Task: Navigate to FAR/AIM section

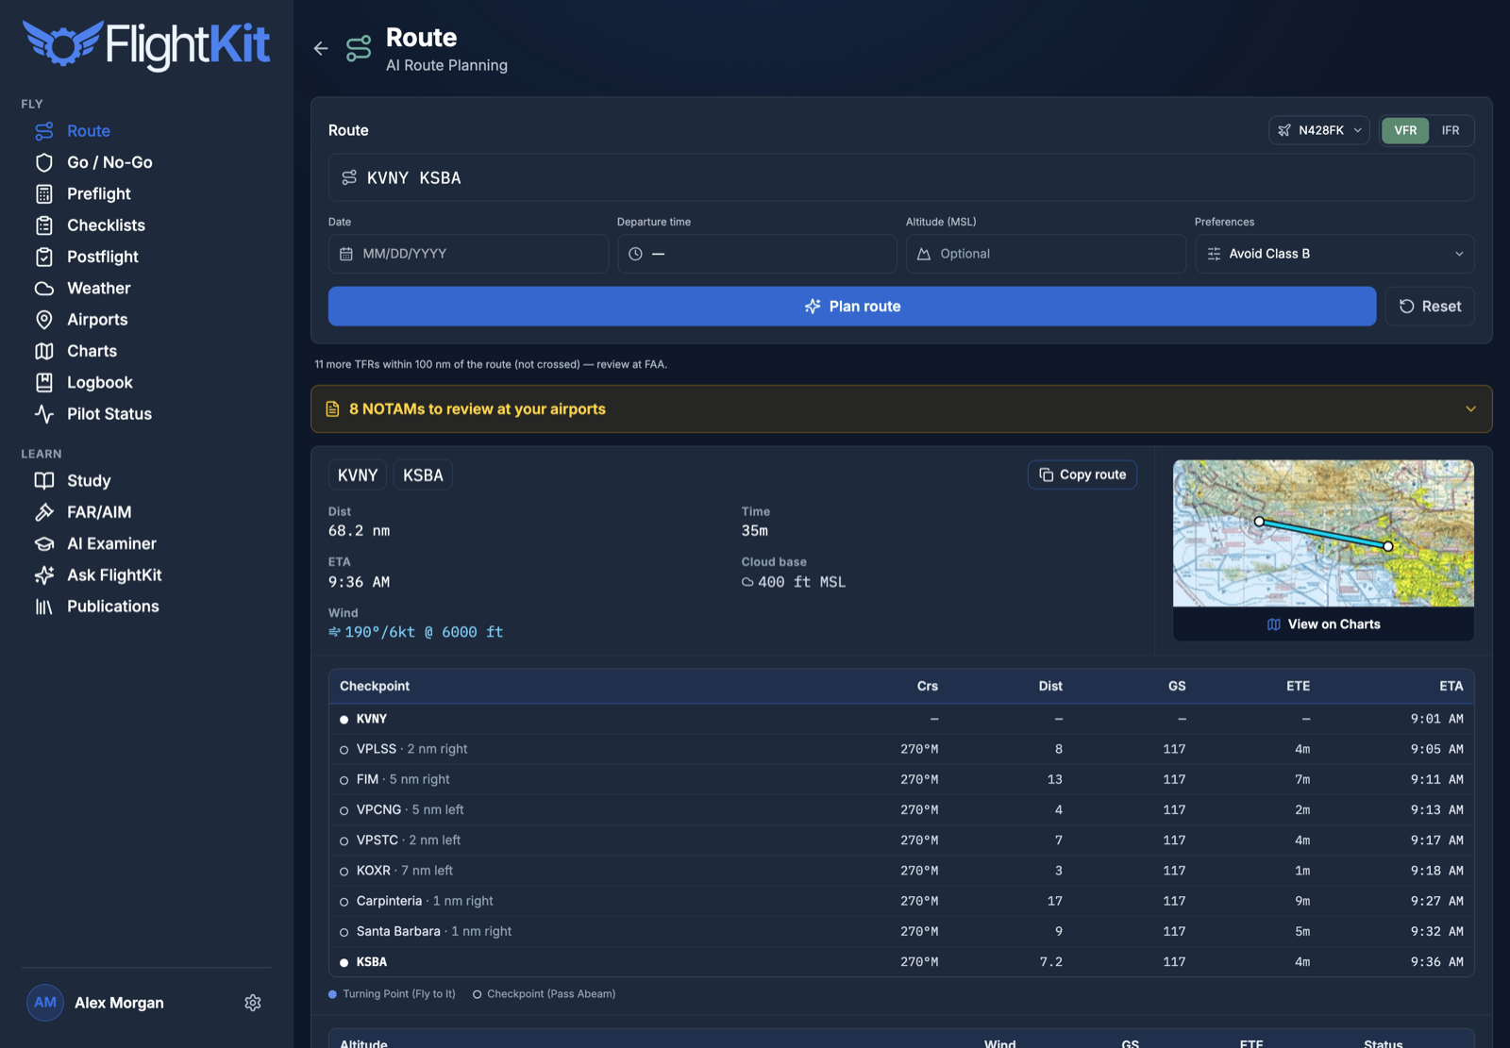Action: pos(99,512)
